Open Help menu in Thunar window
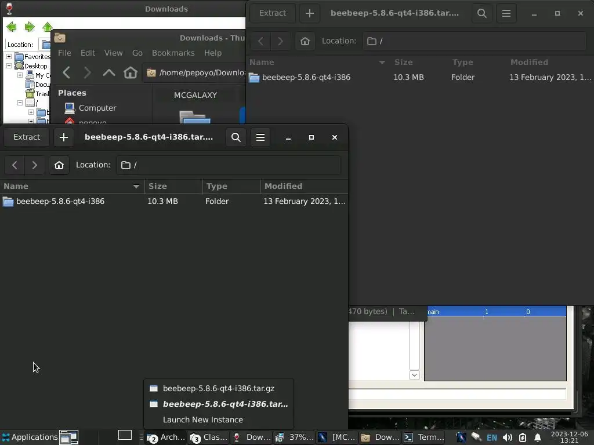The image size is (594, 445). pyautogui.click(x=212, y=53)
